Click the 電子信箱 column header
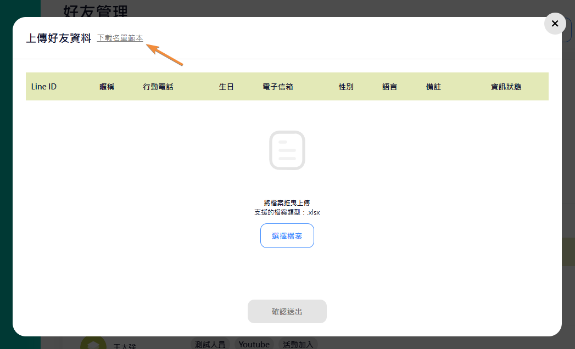575x349 pixels. tap(278, 87)
